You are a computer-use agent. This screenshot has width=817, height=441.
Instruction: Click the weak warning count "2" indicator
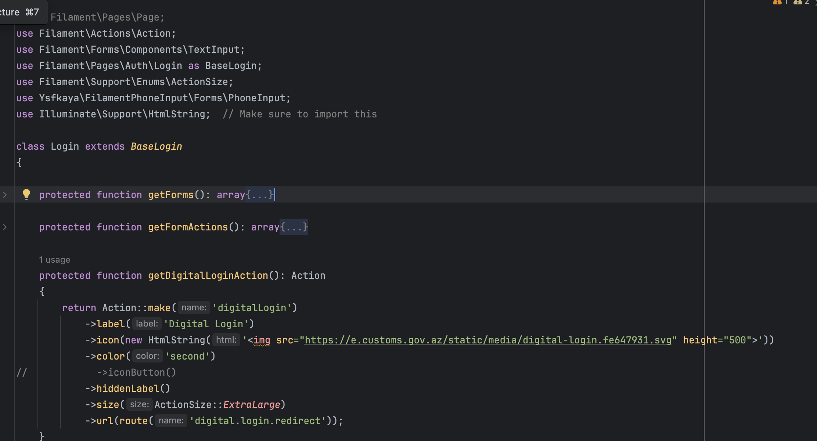807,3
